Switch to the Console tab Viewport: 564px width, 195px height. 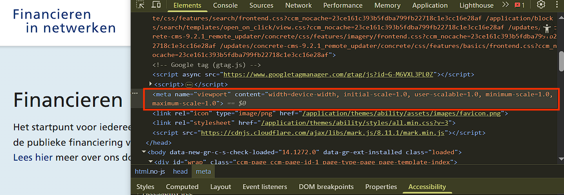[x=225, y=5]
